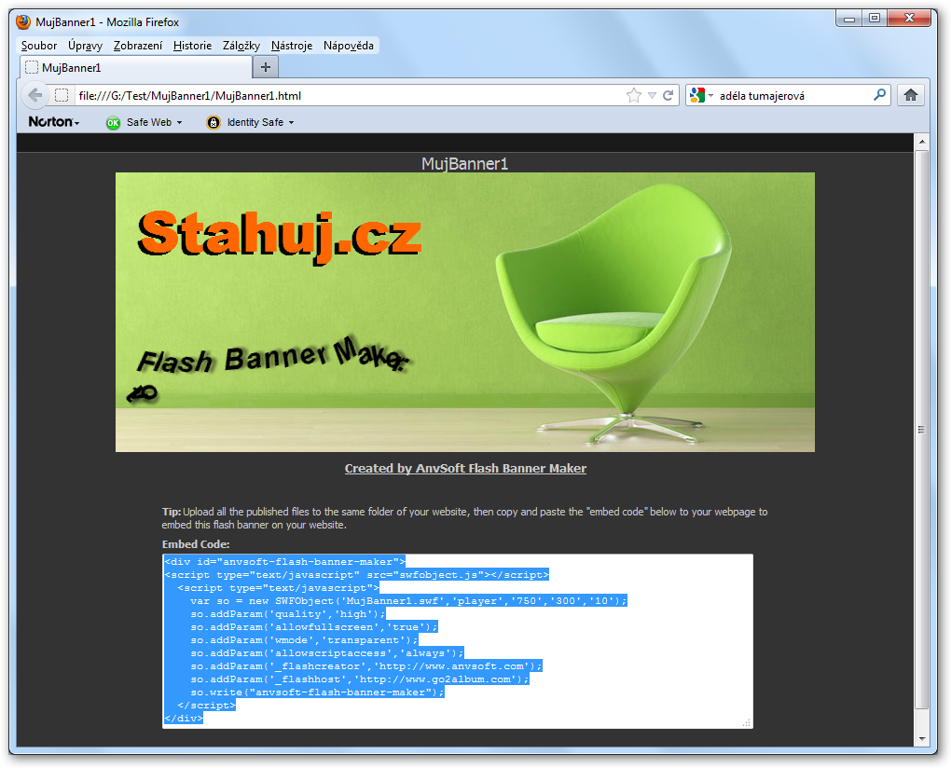Click the Embed Code: label
Viewport: 951px width, 768px height.
[x=195, y=543]
